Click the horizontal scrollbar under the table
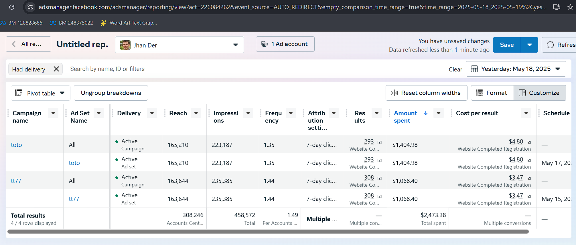 tap(268, 232)
